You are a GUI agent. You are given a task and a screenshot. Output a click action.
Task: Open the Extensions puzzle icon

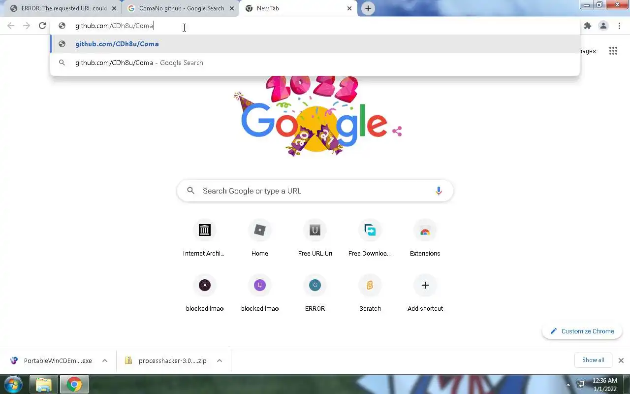pos(588,26)
